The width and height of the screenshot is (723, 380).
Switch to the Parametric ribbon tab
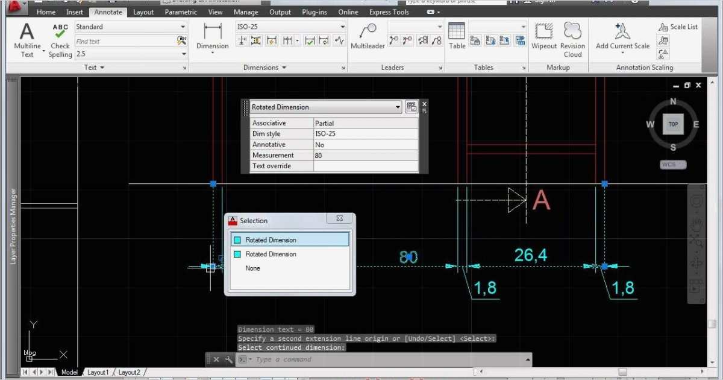[181, 12]
